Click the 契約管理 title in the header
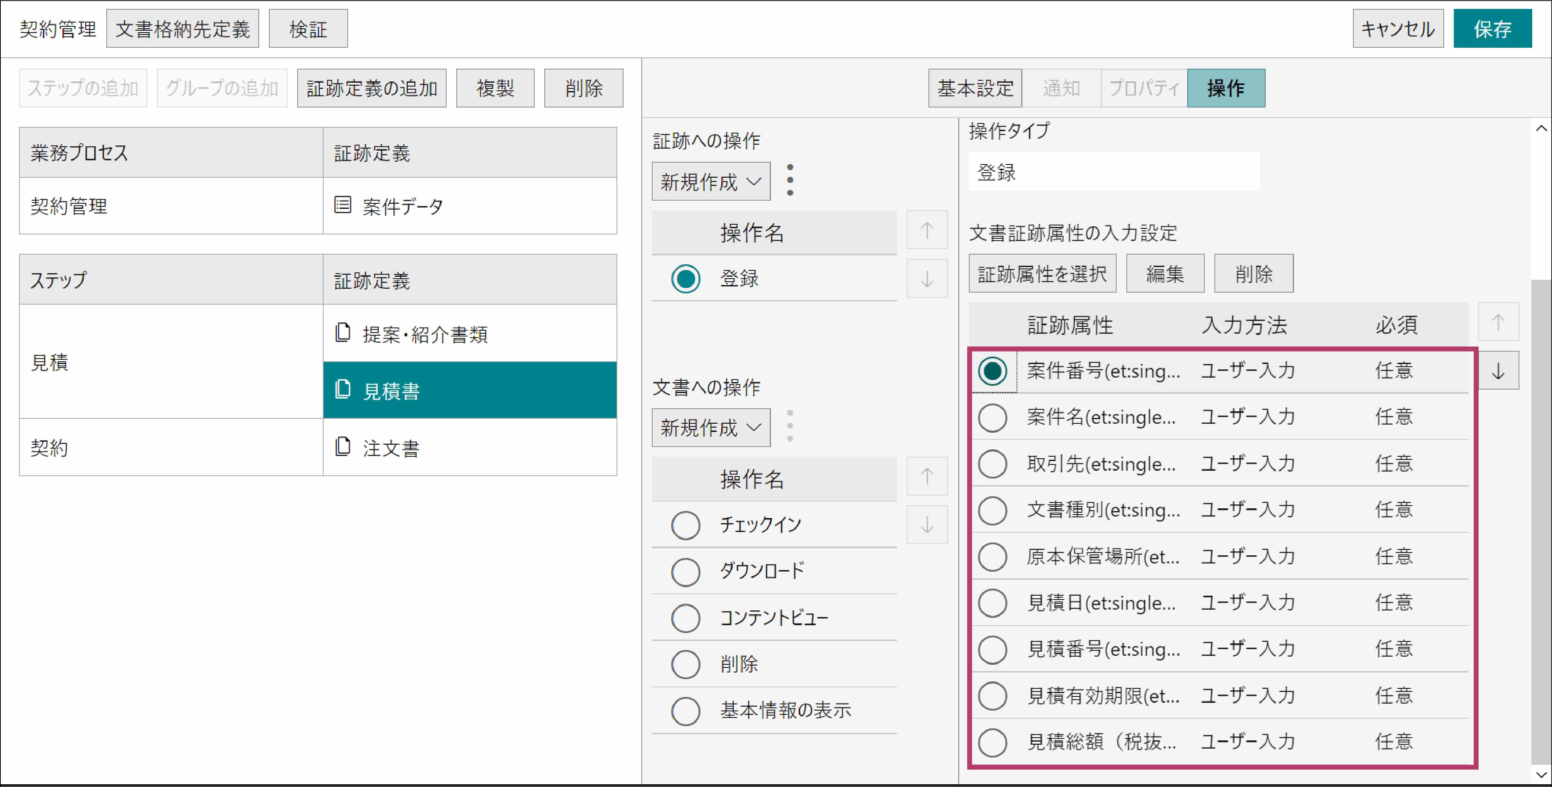1552x787 pixels. pyautogui.click(x=58, y=29)
